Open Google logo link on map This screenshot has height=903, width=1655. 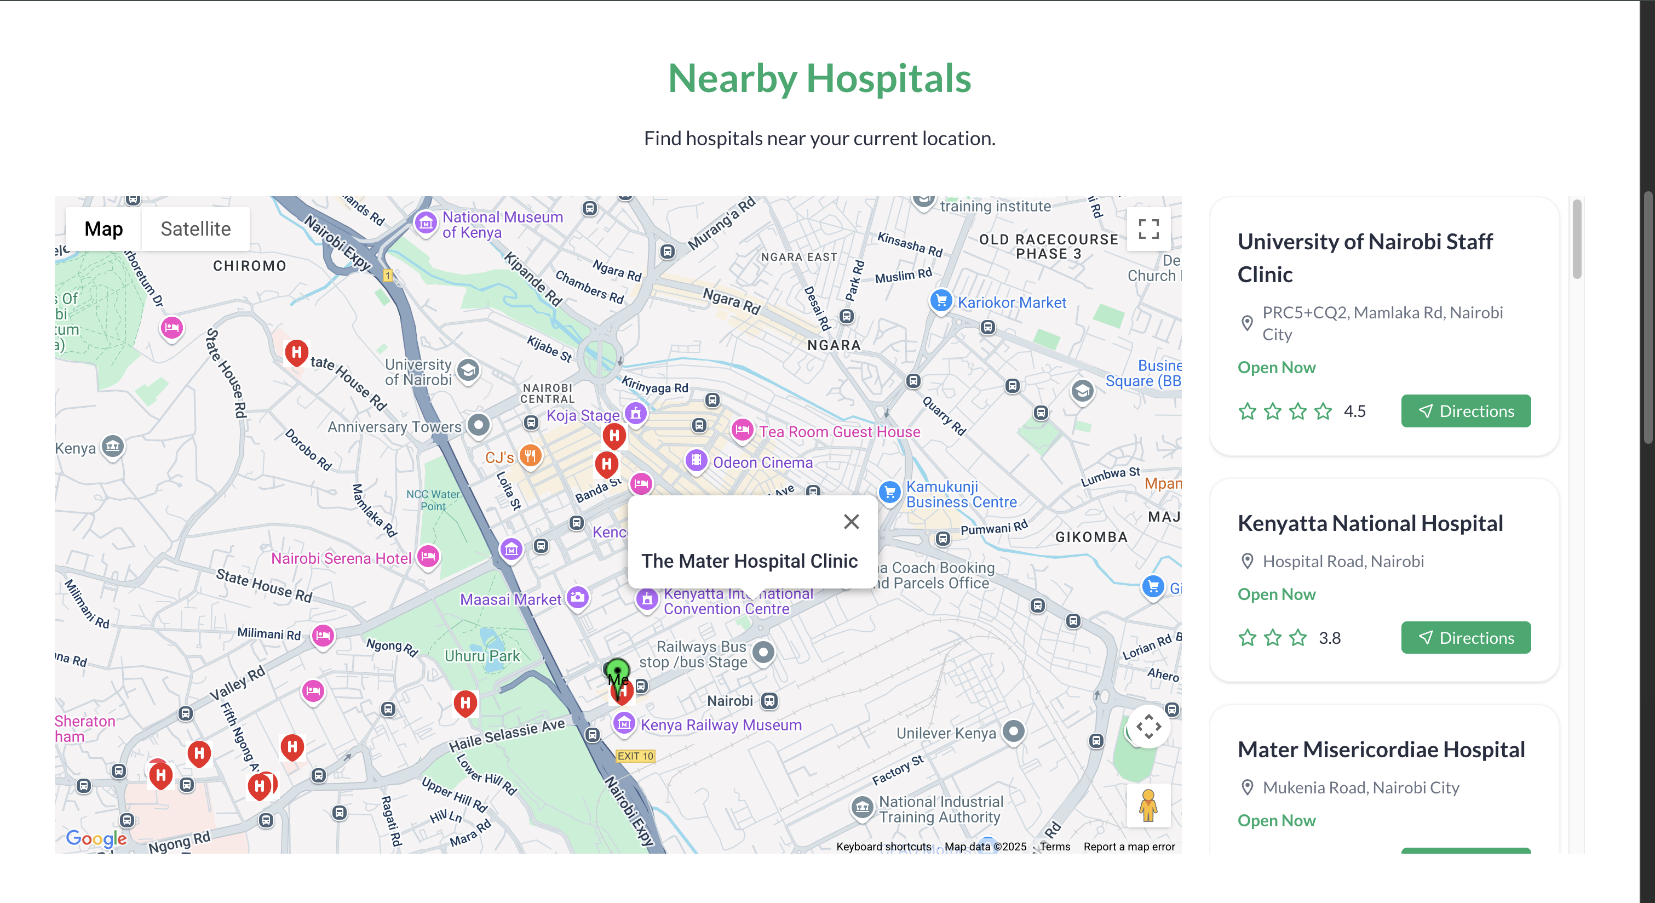[x=96, y=839]
